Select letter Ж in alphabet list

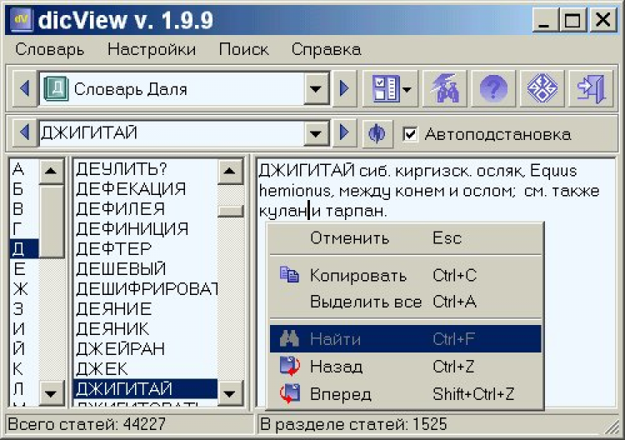coord(24,289)
